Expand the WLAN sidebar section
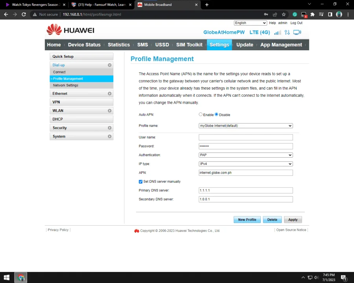The image size is (354, 283). point(109,110)
